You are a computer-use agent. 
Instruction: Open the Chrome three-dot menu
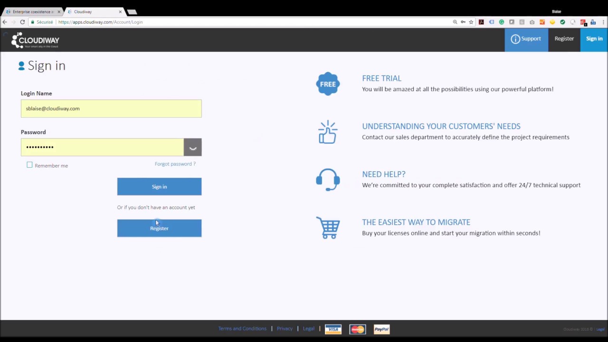tap(603, 22)
